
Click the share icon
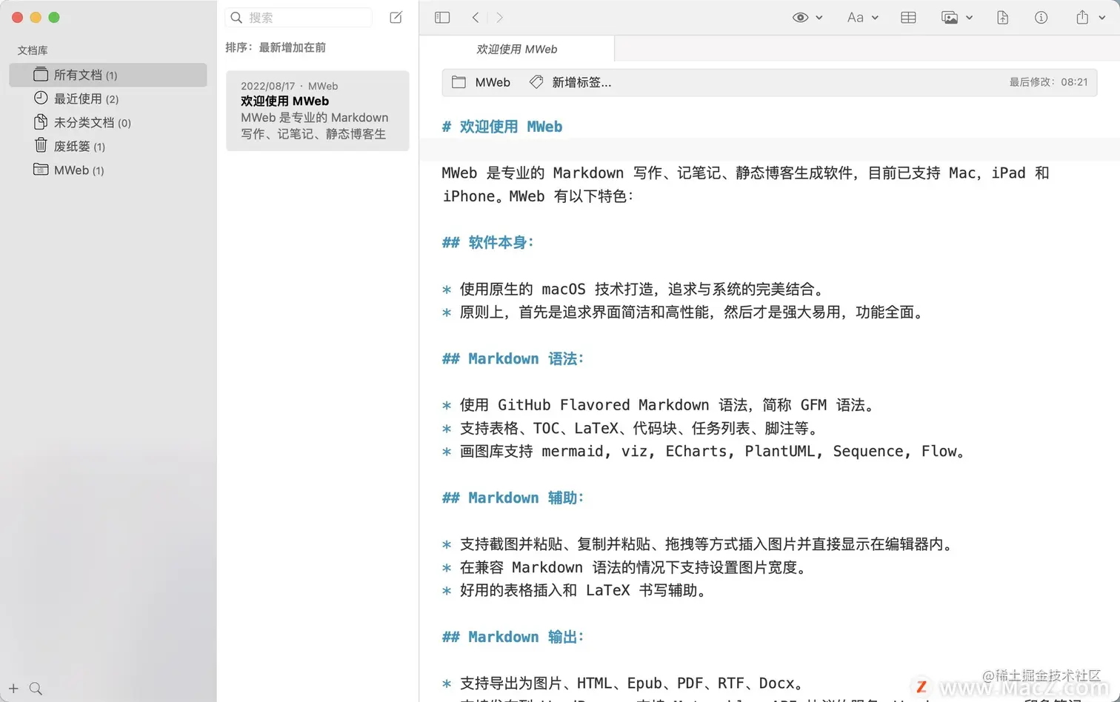(1082, 17)
